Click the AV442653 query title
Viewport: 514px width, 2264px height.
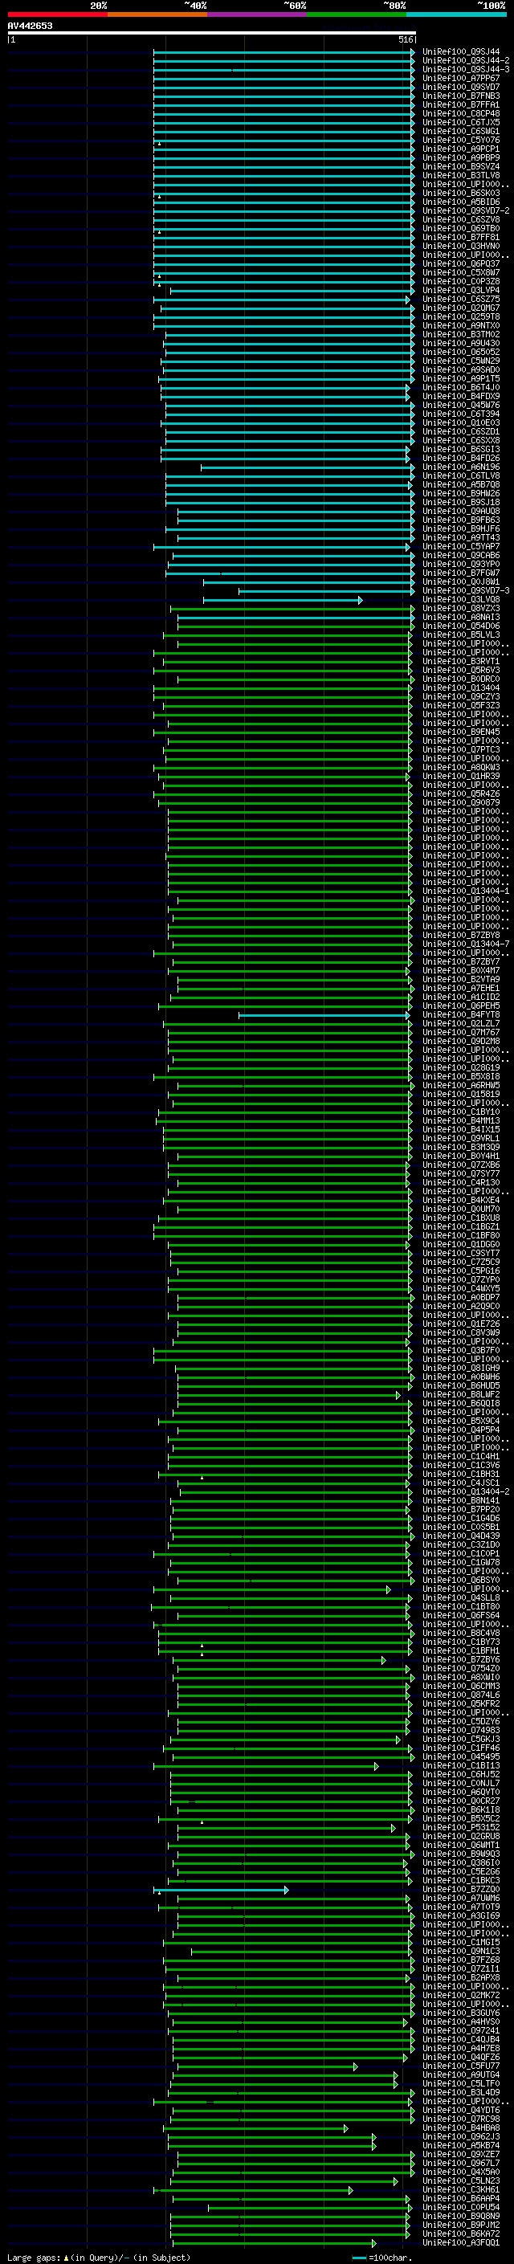point(30,26)
